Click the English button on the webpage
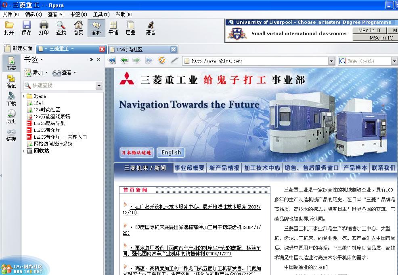398x275 pixels. point(171,152)
